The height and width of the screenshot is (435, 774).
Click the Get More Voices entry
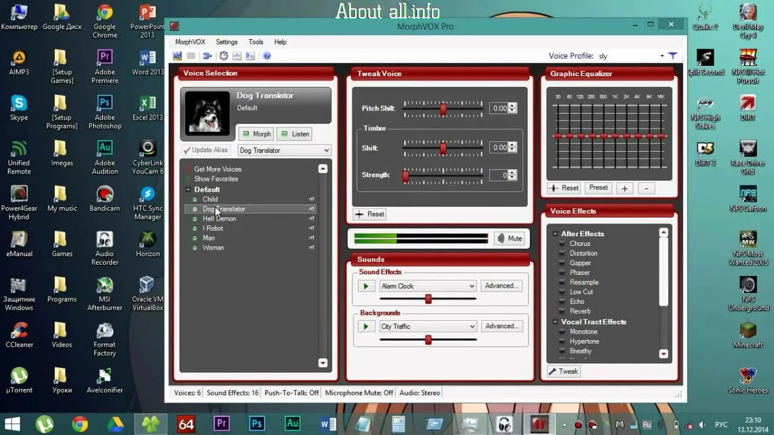click(x=218, y=169)
